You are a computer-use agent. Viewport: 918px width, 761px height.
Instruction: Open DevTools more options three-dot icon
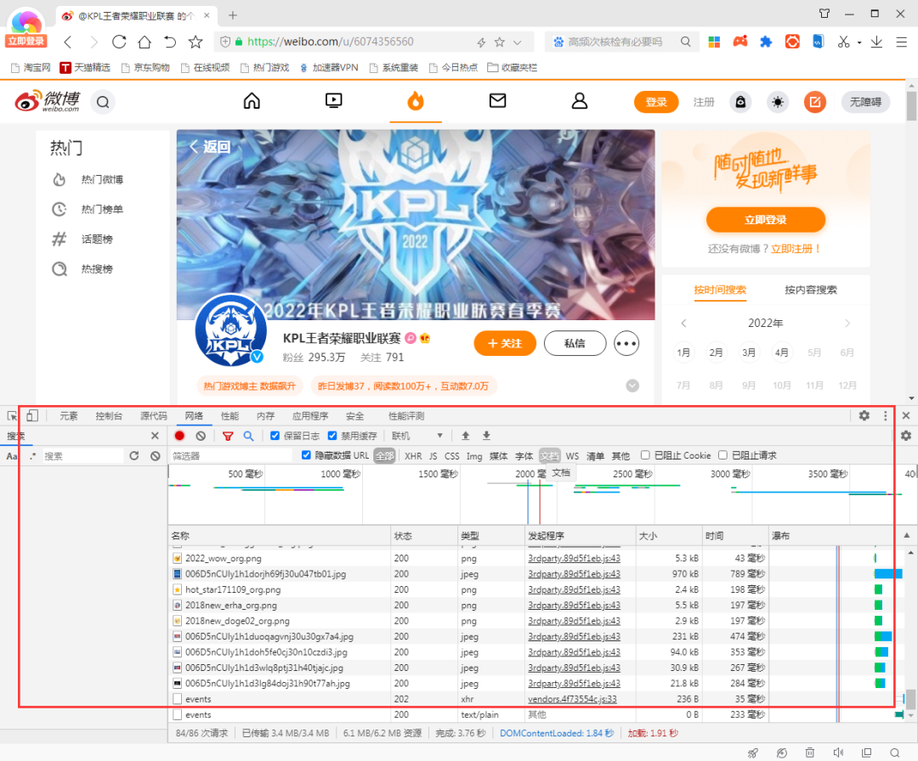pos(885,415)
